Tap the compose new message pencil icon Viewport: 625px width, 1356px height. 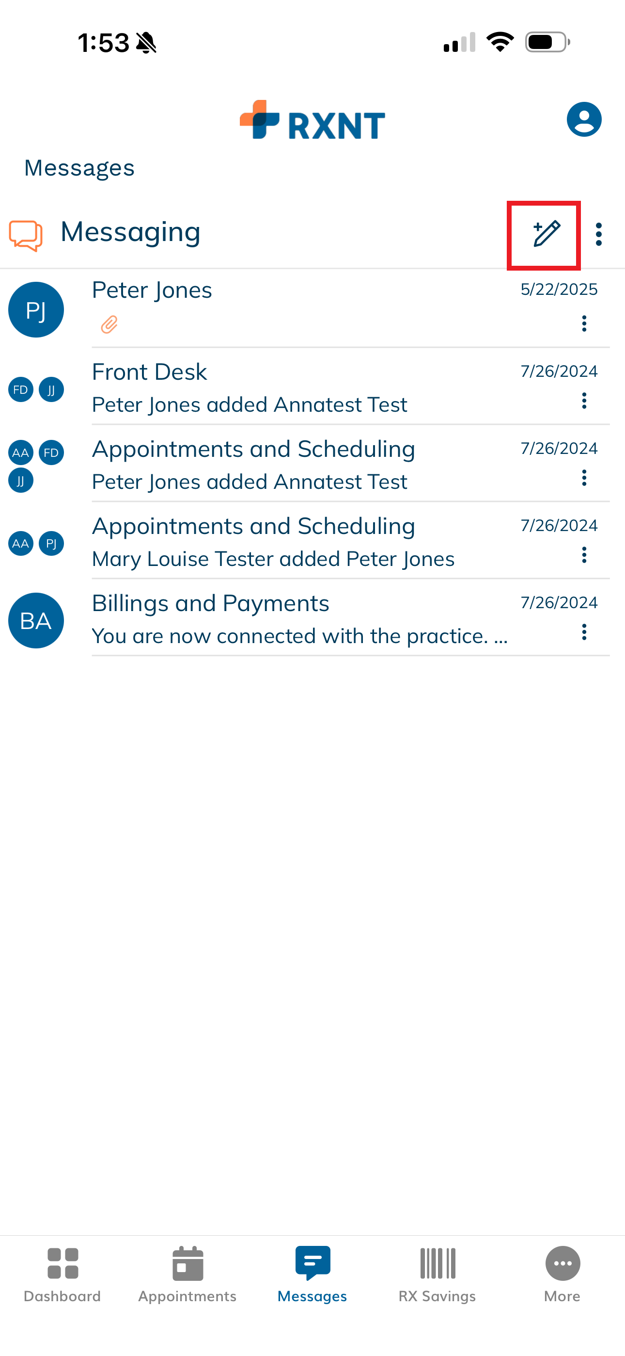[x=546, y=234]
